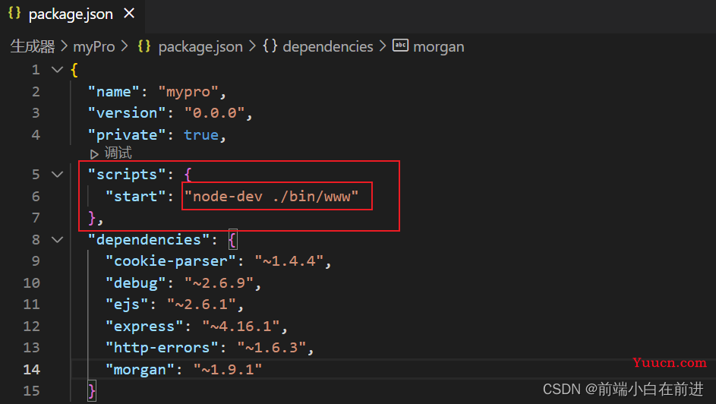Collapse the scripts block on line 5
The image size is (716, 404).
click(x=57, y=175)
